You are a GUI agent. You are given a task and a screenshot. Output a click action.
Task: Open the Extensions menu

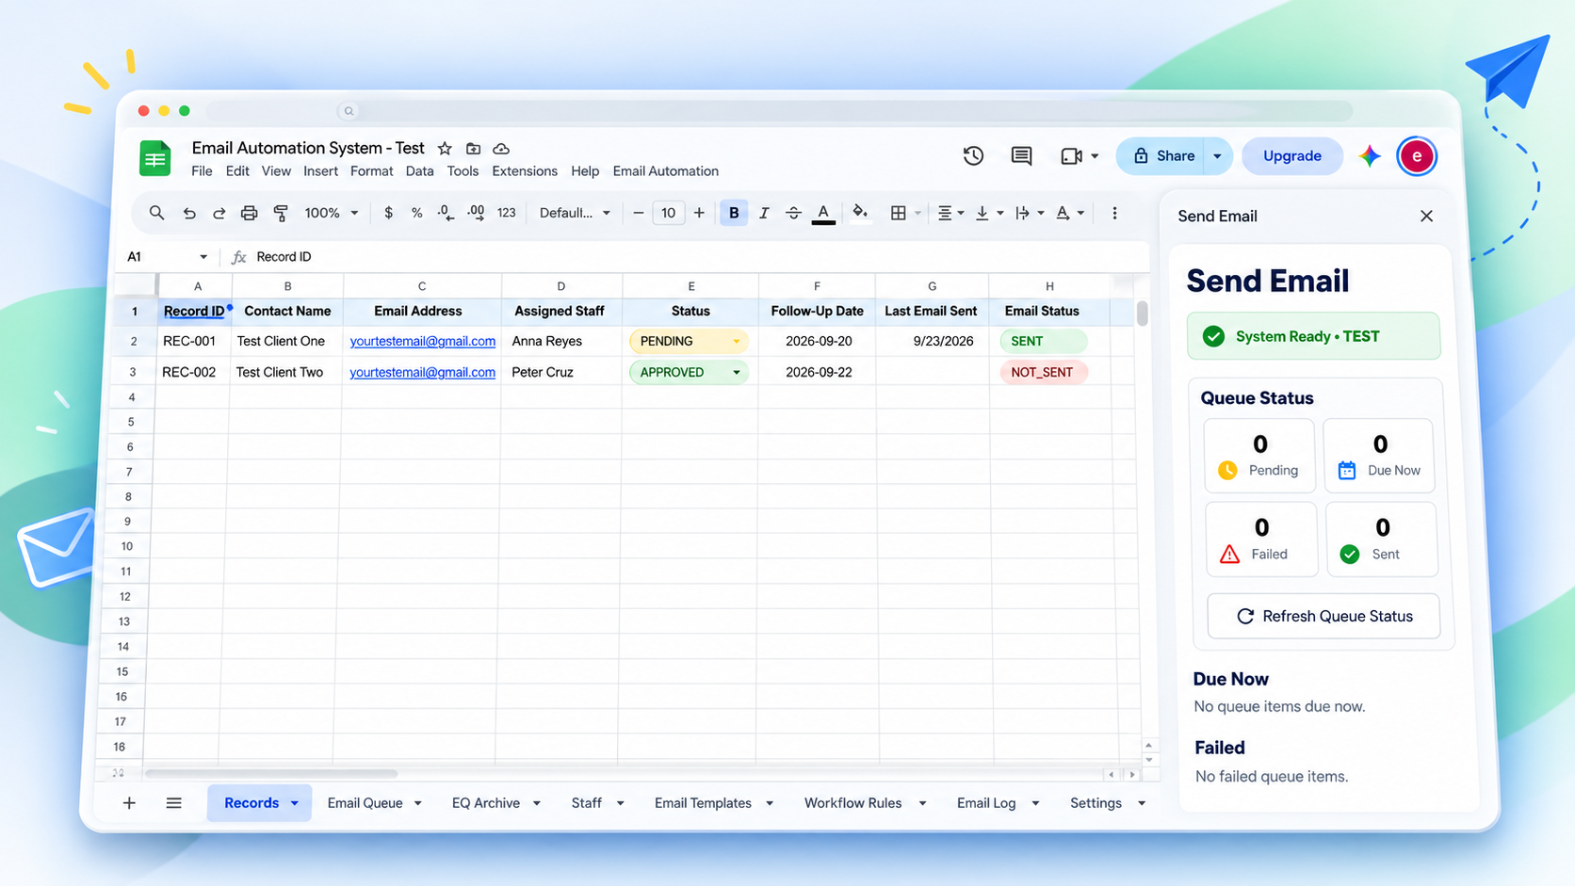coord(525,171)
